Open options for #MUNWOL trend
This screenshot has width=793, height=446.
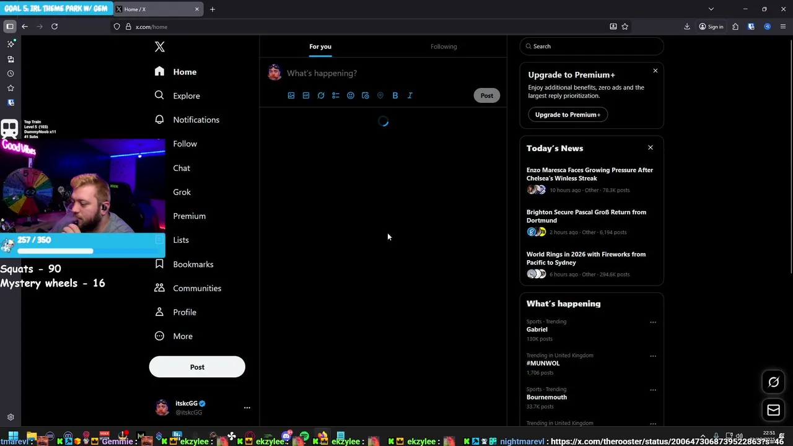pyautogui.click(x=653, y=356)
